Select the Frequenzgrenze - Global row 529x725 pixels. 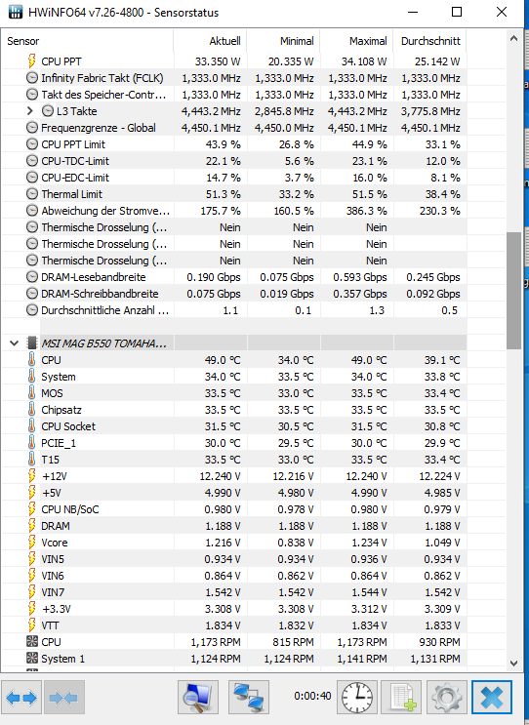pyautogui.click(x=234, y=128)
